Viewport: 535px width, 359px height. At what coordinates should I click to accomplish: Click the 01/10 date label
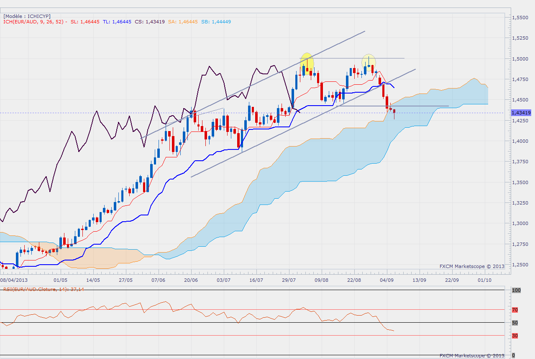pos(484,281)
